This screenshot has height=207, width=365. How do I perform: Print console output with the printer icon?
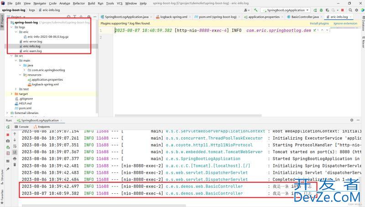pos(15,159)
